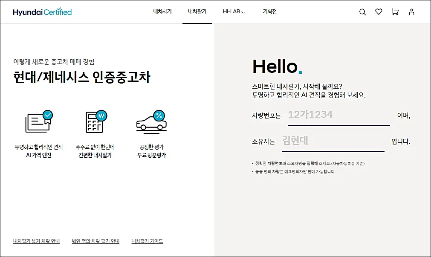Click the profile account icon
The image size is (431, 257).
(411, 12)
